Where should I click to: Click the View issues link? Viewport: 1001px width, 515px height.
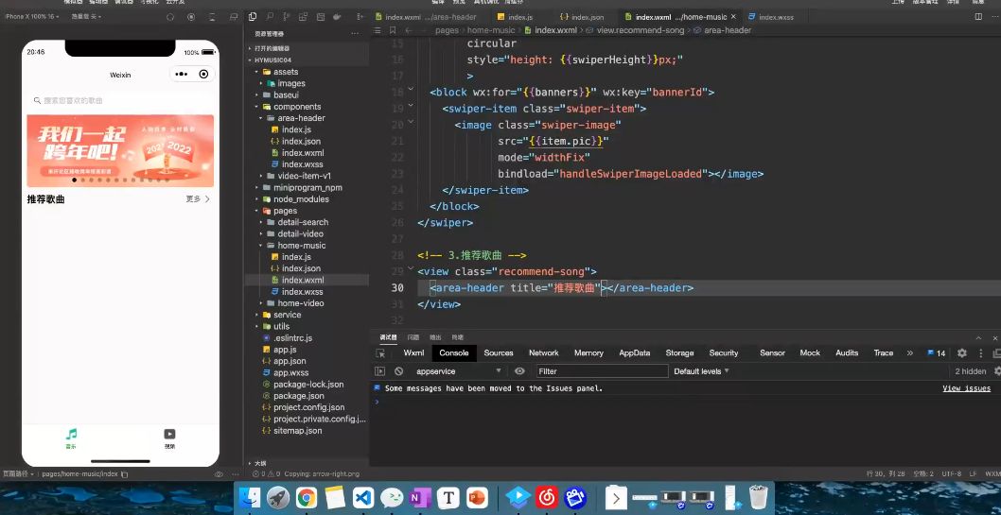tap(966, 388)
